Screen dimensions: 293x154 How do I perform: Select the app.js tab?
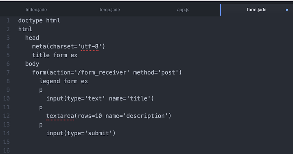click(183, 10)
